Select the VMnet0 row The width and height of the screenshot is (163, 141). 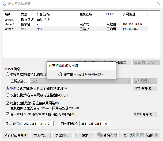pos(76,20)
